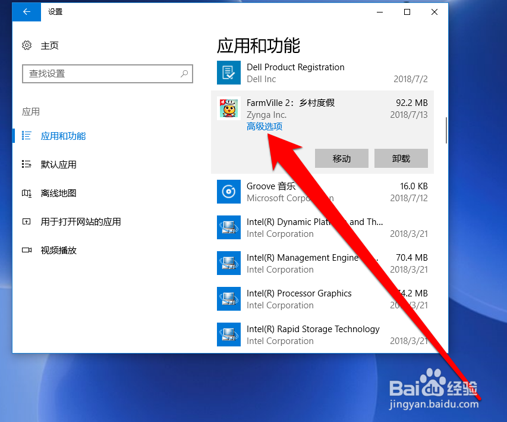
Task: Select Intel(R) Processor Graphics entry
Action: click(322, 299)
